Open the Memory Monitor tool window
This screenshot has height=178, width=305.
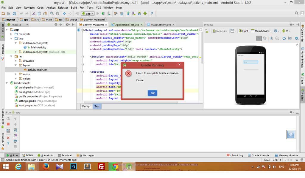[286, 155]
